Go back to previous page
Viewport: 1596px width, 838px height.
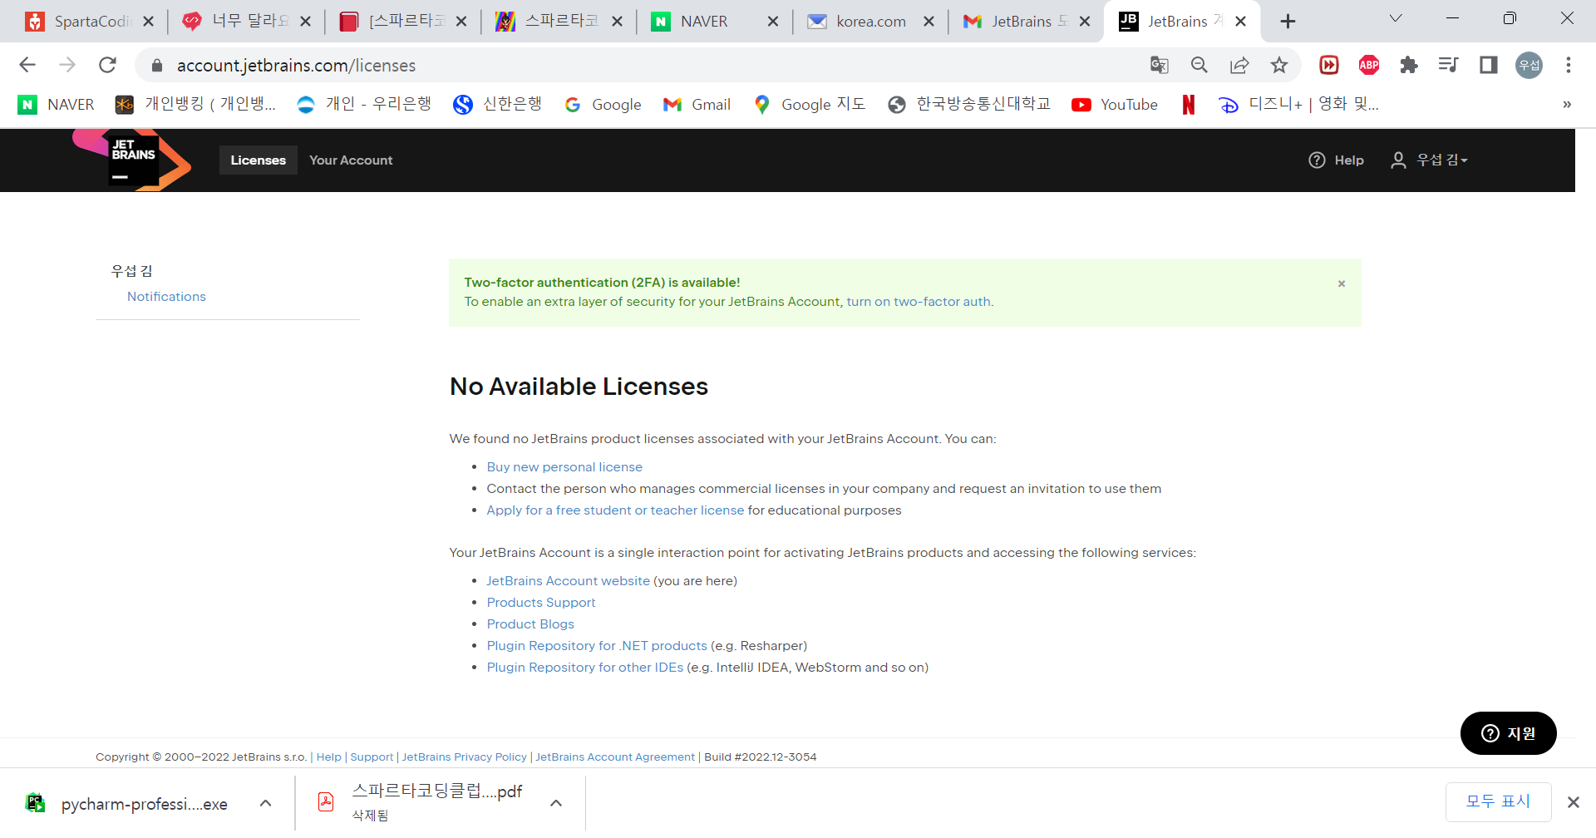point(27,65)
